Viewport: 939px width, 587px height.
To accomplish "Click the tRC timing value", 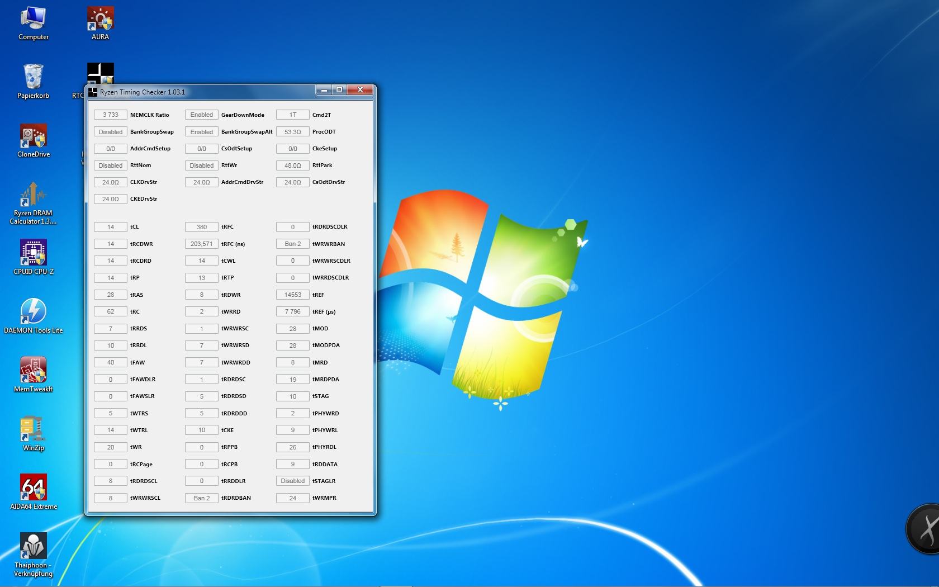I will coord(111,311).
